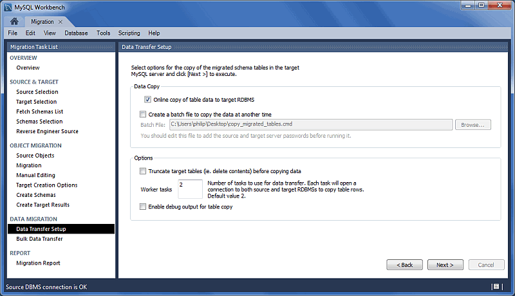Click the Batch File path field

tap(311, 124)
